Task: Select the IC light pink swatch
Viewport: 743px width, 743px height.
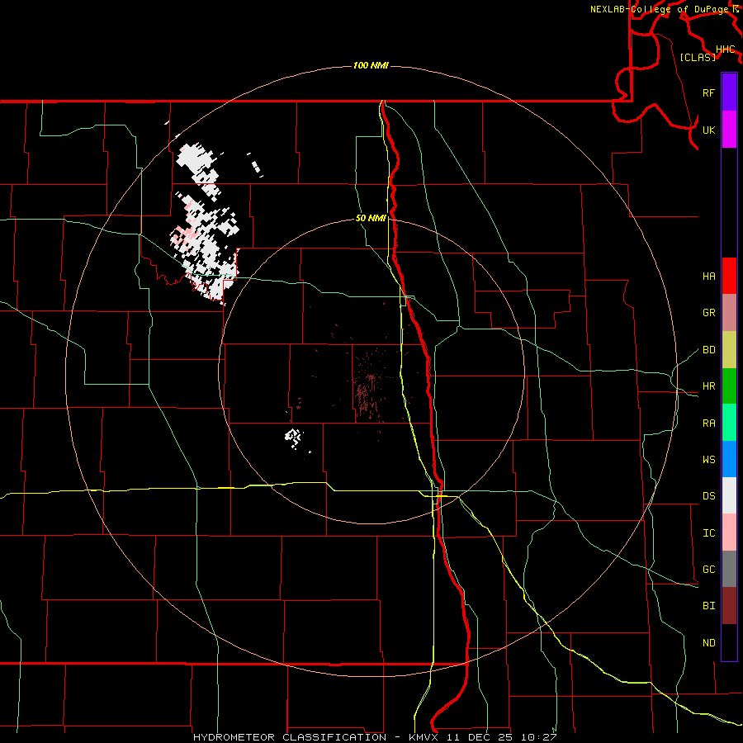Action: 729,532
